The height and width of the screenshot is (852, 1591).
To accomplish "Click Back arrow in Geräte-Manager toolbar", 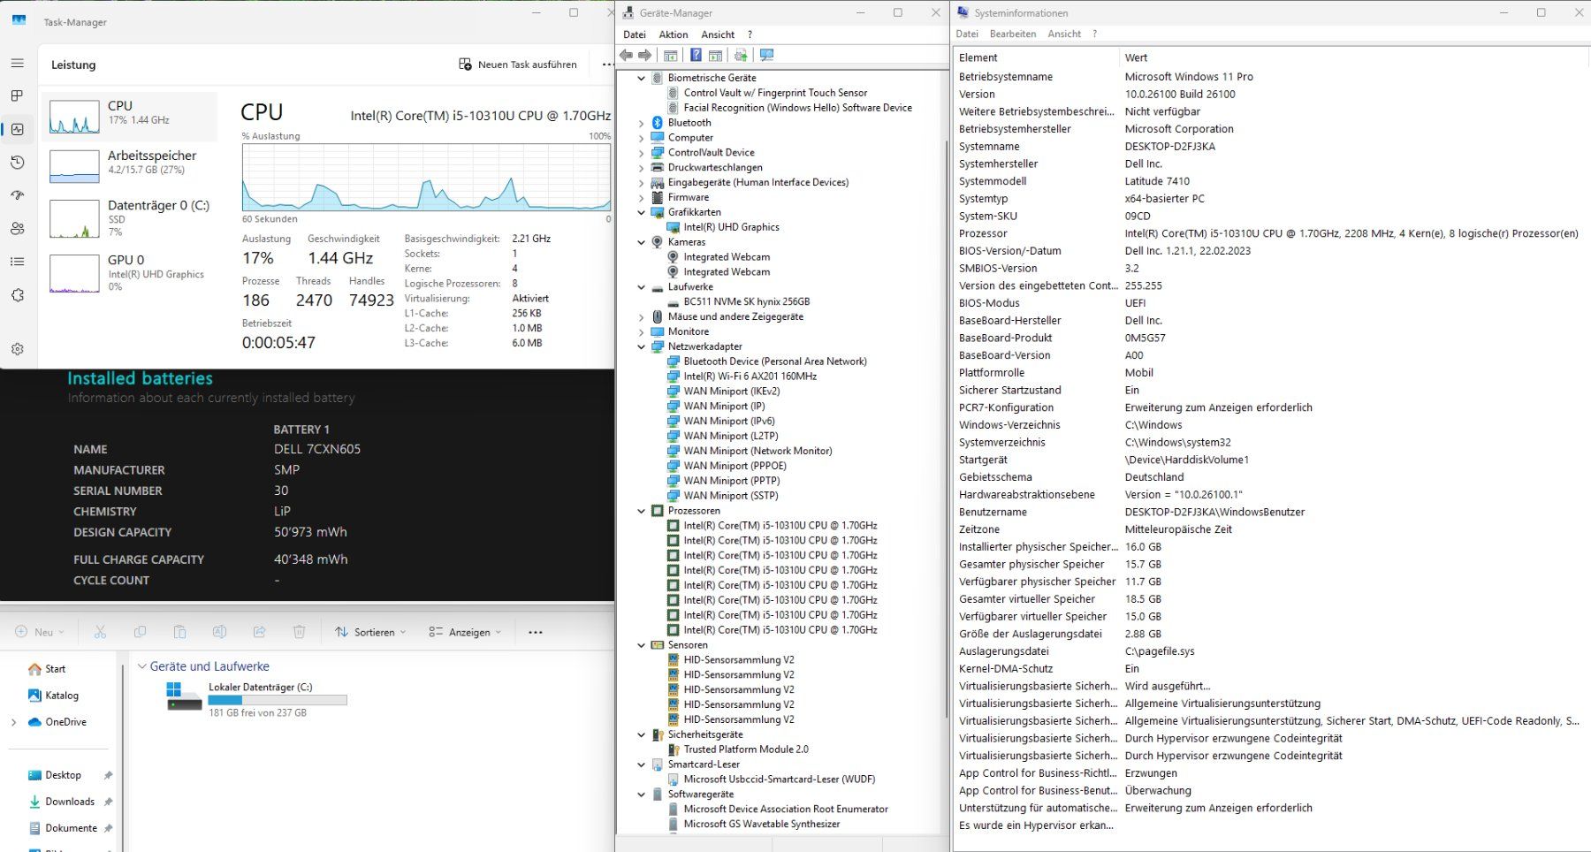I will pos(627,55).
